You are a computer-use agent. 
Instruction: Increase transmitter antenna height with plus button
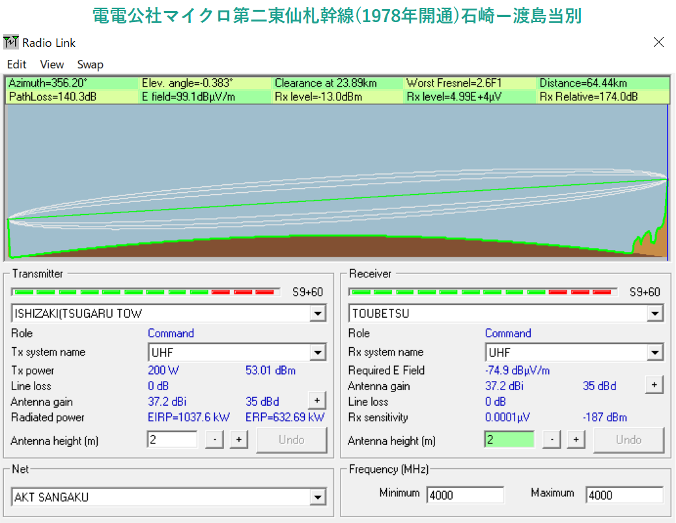coord(239,440)
